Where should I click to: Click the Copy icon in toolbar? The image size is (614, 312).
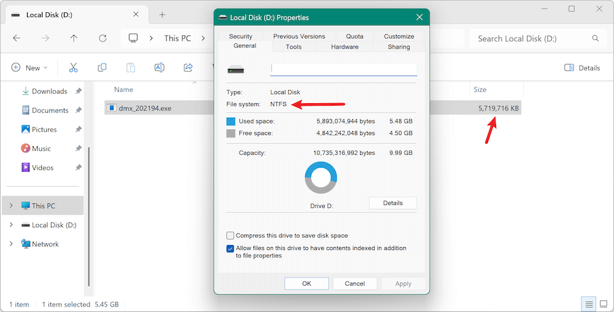coord(102,68)
